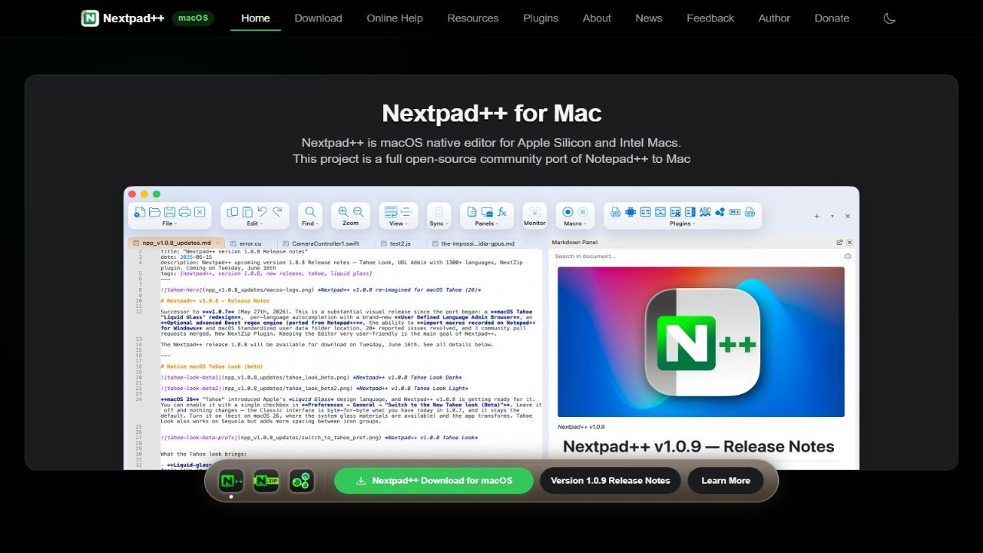This screenshot has height=553, width=983.
Task: Switch to the error.cu tab
Action: coord(250,243)
